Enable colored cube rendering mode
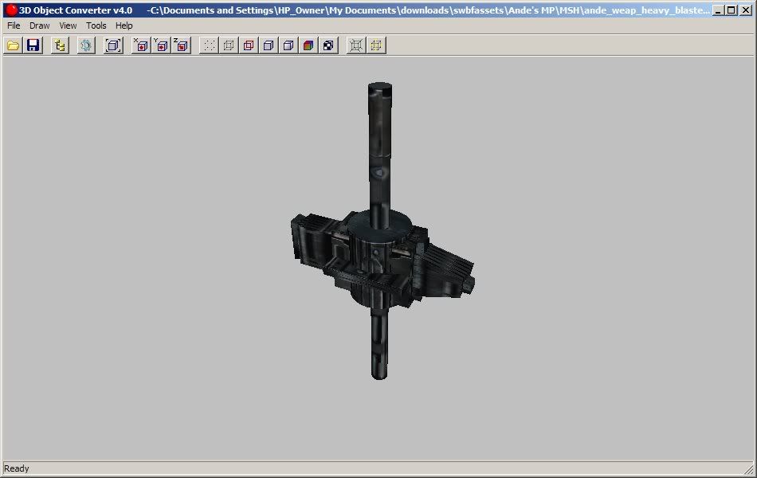The width and height of the screenshot is (757, 478). coord(308,45)
